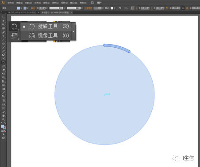Close the second document tab at 849%
Image resolution: width=200 pixels, height=167 pixels.
[71, 12]
